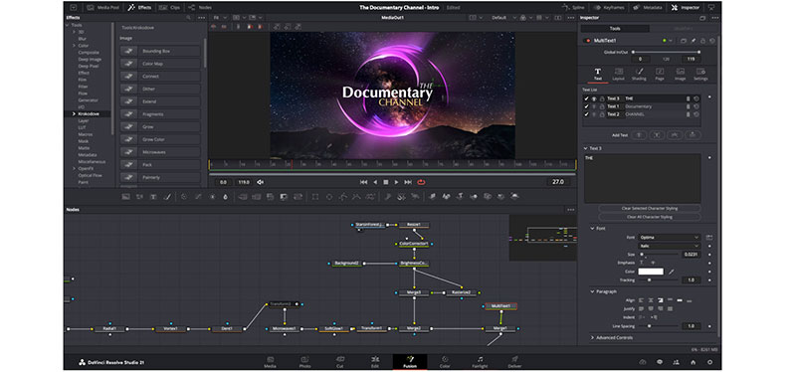This screenshot has width=796, height=372.
Task: Open the Layout tab in Inspector
Action: [618, 74]
